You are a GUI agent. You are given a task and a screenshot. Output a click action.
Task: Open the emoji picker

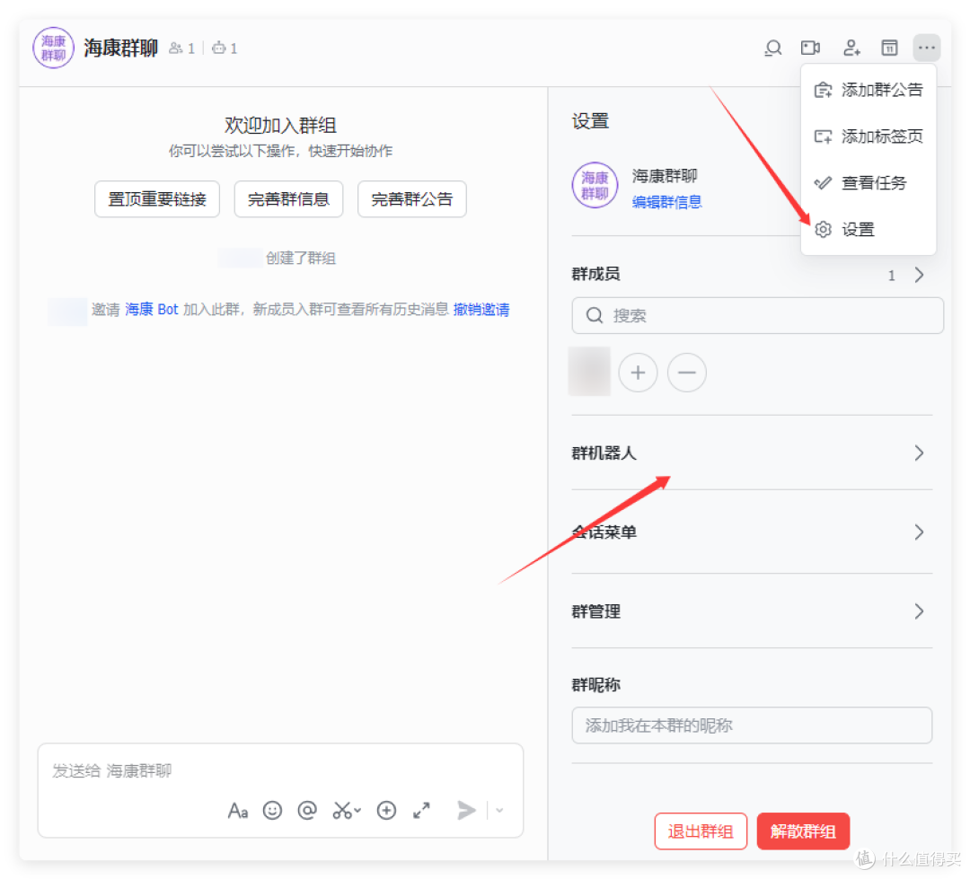[272, 810]
